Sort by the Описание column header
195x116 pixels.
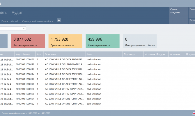click(x=64, y=54)
